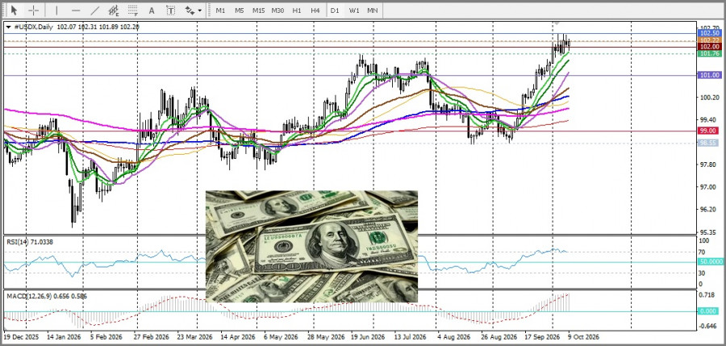Select the crosshair tool
This screenshot has height=346, width=726.
34,10
